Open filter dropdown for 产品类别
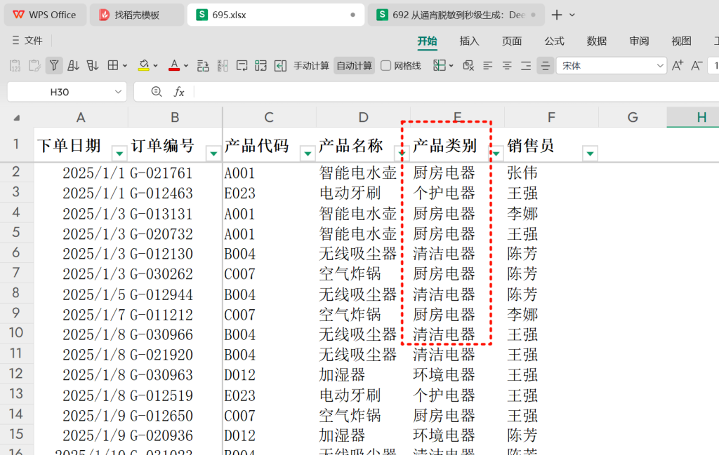719x455 pixels. coord(496,153)
